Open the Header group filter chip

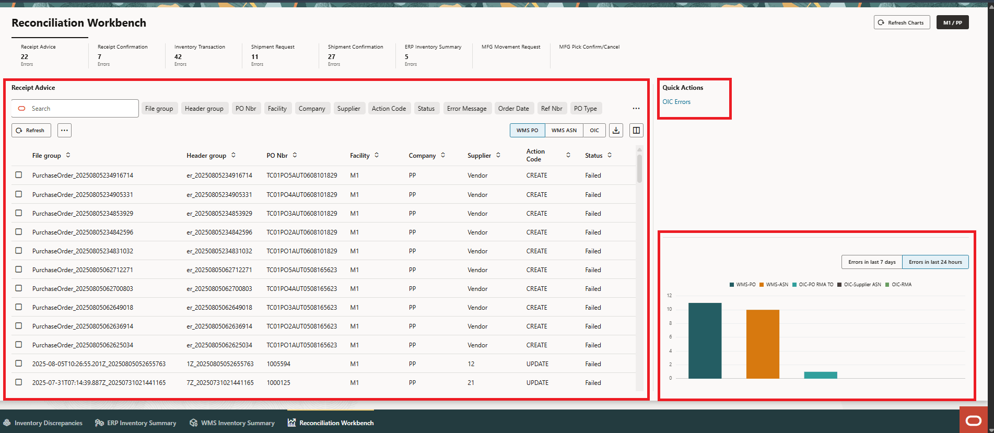(x=204, y=109)
